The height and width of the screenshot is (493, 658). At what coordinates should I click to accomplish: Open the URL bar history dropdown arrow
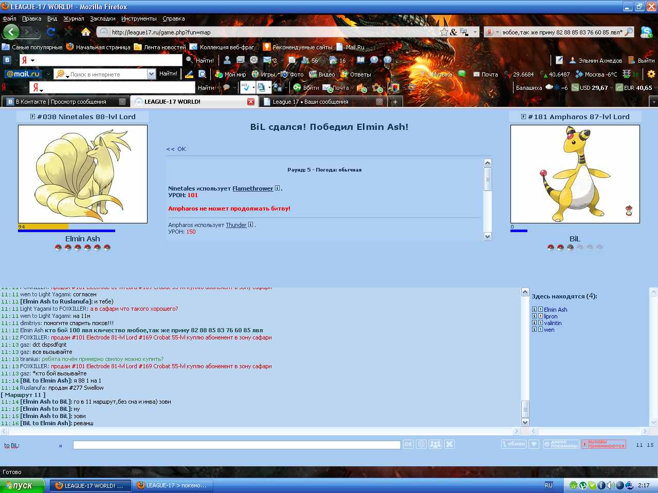click(x=475, y=32)
